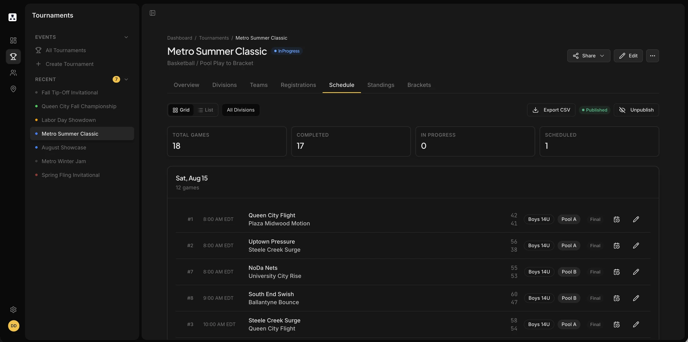Viewport: 688px width, 342px height.
Task: Collapse the Events section chevron
Action: [126, 37]
